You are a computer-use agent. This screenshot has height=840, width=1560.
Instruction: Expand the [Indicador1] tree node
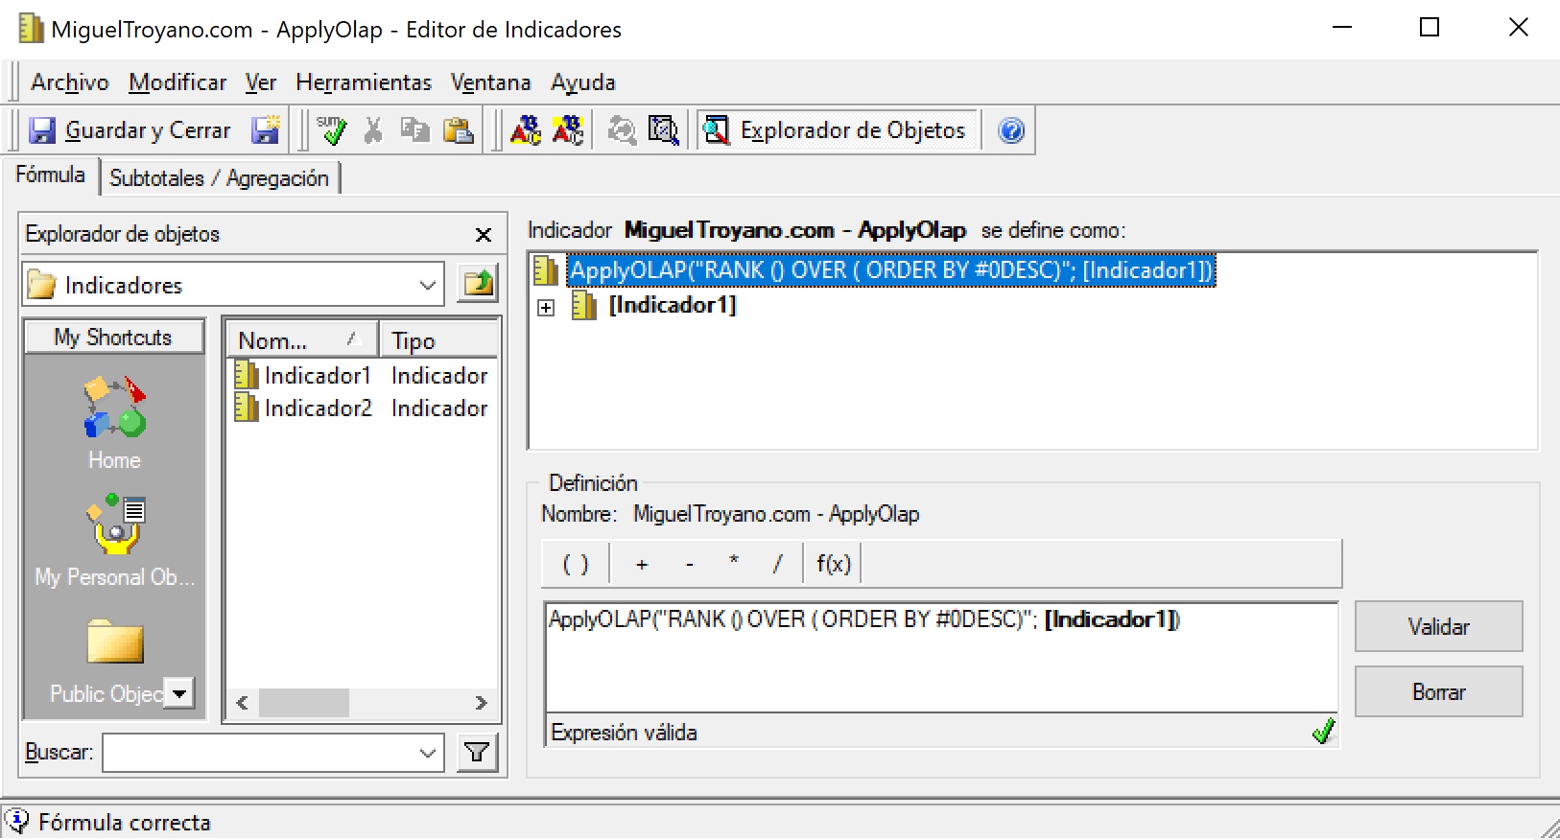click(x=546, y=308)
